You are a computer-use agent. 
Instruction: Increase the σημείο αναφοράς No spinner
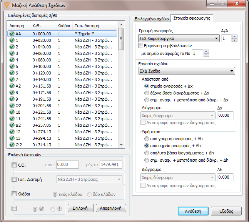pos(206,51)
